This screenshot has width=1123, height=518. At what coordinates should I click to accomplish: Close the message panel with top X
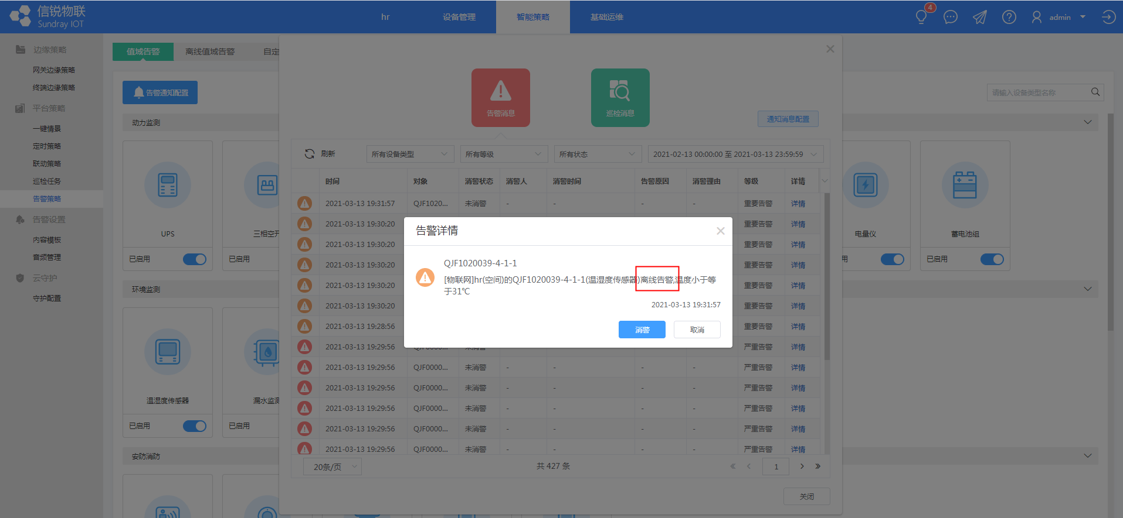click(830, 49)
